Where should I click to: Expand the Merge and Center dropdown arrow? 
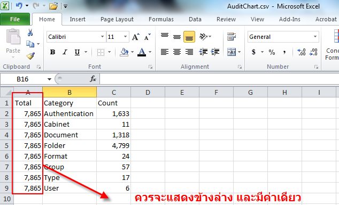point(240,52)
